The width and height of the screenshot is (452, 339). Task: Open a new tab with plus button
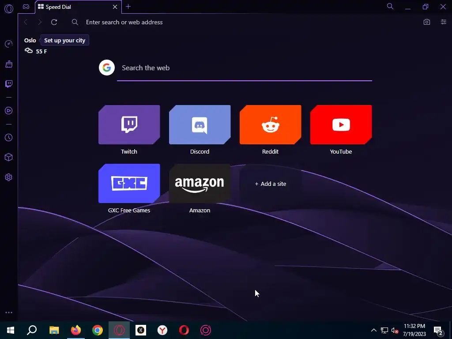coord(128,7)
